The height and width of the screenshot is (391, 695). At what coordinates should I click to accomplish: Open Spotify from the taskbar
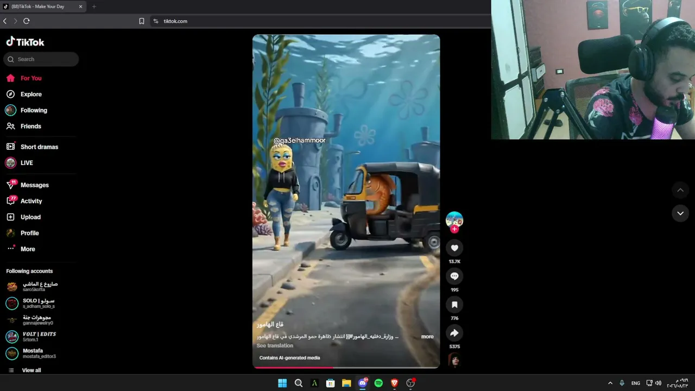[378, 383]
